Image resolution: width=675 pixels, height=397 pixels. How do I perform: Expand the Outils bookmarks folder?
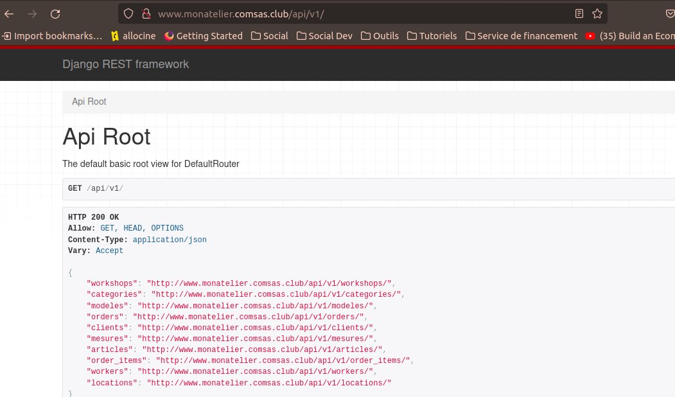[x=380, y=36]
